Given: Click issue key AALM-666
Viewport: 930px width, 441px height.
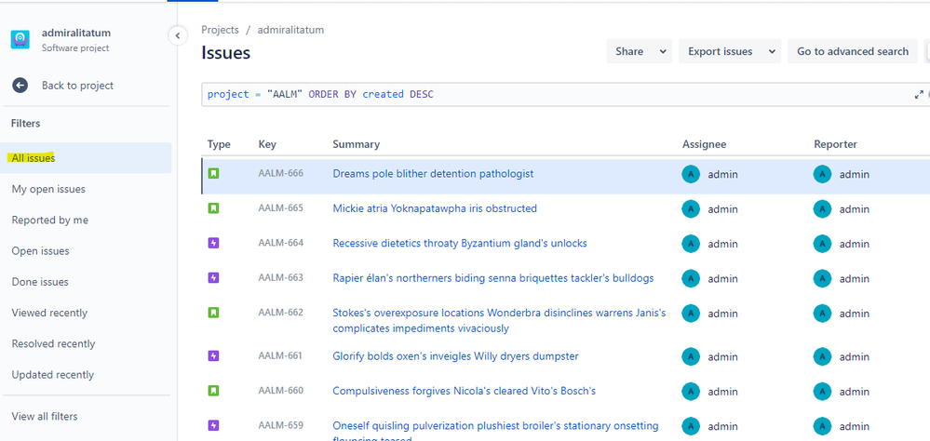Looking at the screenshot, I should pyautogui.click(x=280, y=173).
